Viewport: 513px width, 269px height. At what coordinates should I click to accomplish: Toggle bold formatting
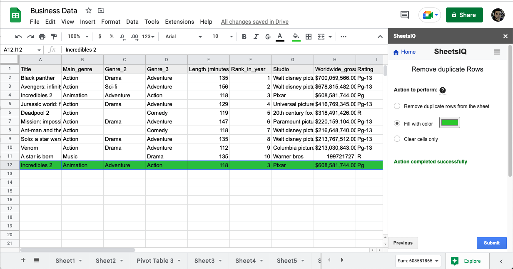coord(244,37)
